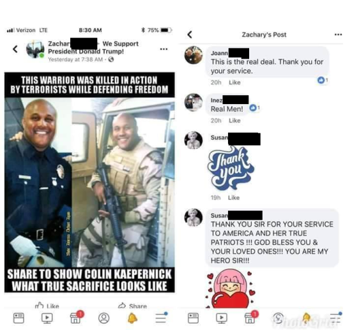The width and height of the screenshot is (345, 330).
Task: Open the Profile icon in left bottom bar
Action: coord(104,318)
